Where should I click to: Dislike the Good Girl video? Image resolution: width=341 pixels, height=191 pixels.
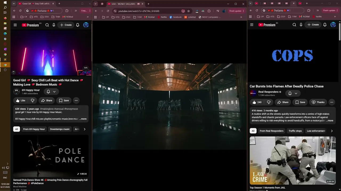pos(33,101)
